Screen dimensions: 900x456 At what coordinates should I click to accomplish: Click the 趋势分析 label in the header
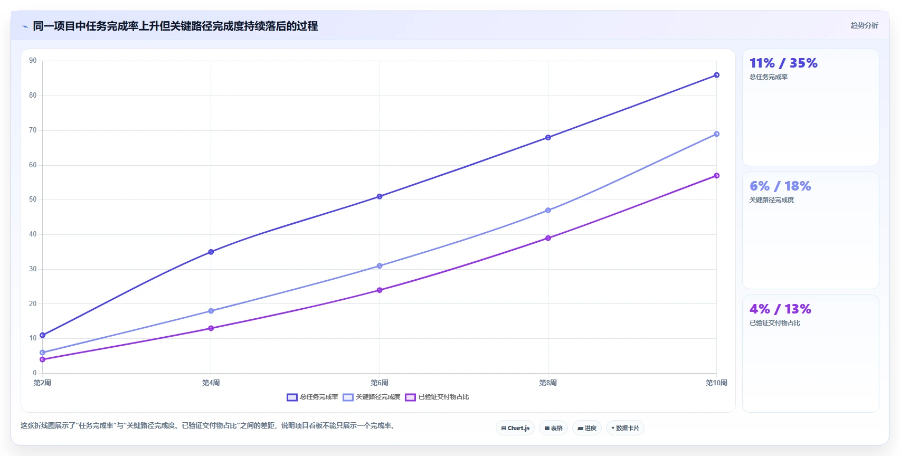click(864, 25)
